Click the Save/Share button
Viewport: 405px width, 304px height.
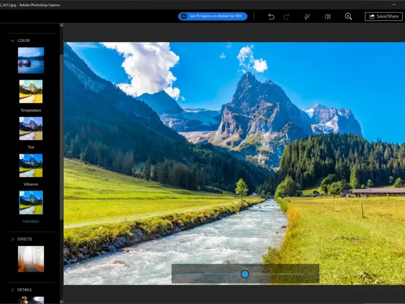tap(384, 16)
